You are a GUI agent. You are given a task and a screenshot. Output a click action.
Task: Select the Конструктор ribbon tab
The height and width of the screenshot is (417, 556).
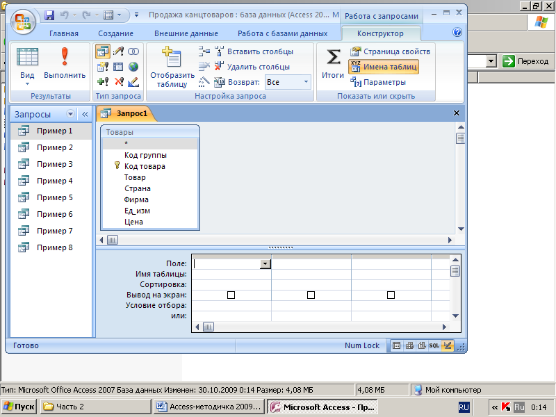380,33
